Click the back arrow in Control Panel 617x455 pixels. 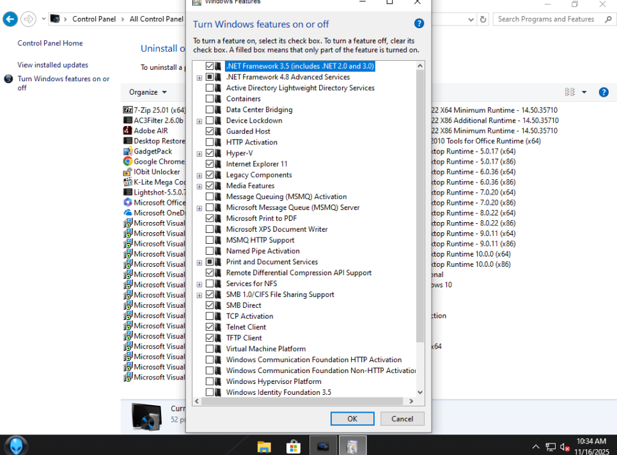pyautogui.click(x=10, y=19)
